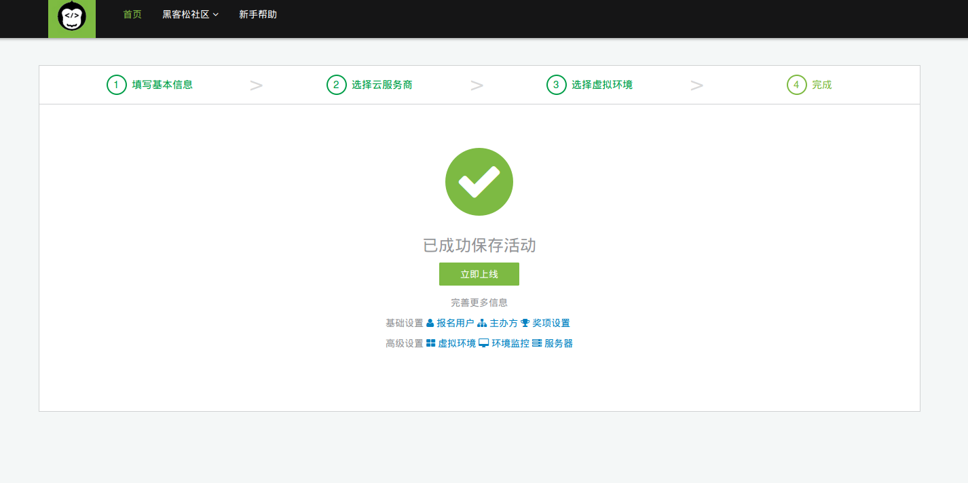968x483 pixels.
Task: Click the step 3 circled number
Action: [557, 85]
